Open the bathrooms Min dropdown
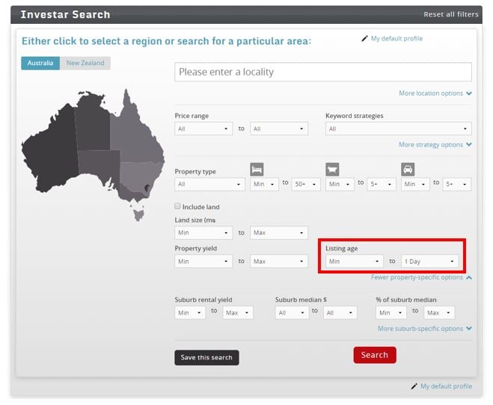 pos(340,185)
